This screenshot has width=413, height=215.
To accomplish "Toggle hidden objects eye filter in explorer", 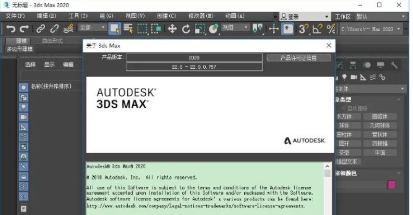I will click(23, 196).
